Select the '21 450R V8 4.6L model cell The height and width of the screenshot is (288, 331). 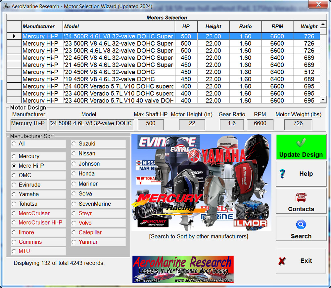(x=119, y=65)
